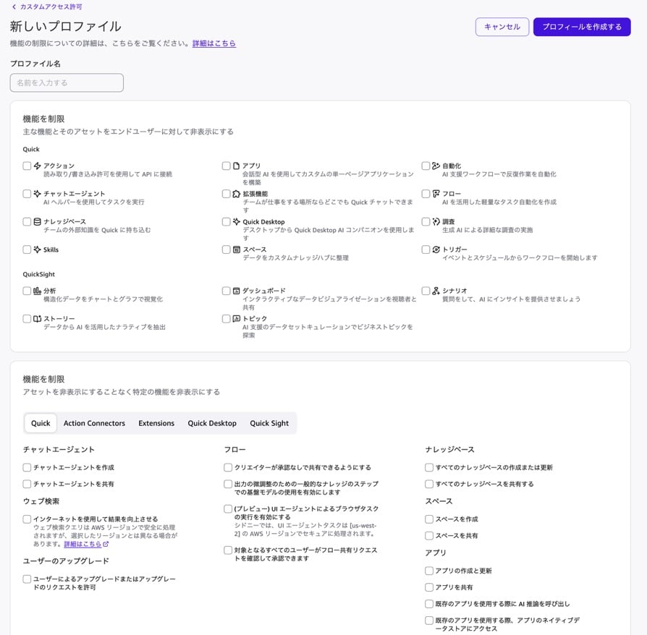Check (プレビュー) UI エージェント browser task checkbox

tap(228, 509)
